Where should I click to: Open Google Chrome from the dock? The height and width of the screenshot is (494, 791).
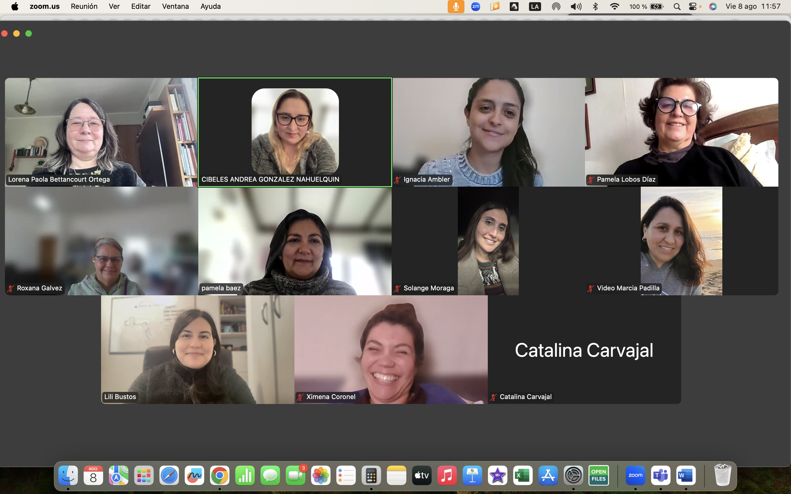pyautogui.click(x=220, y=475)
